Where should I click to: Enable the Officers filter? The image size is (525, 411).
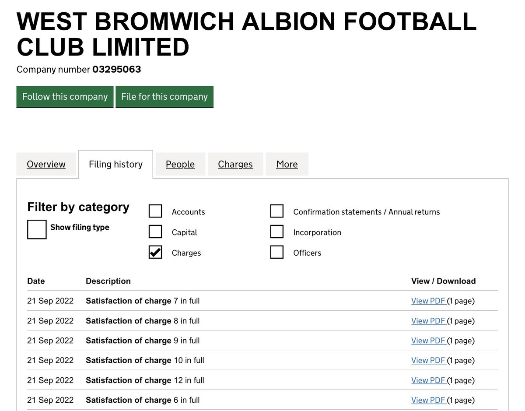pyautogui.click(x=277, y=253)
